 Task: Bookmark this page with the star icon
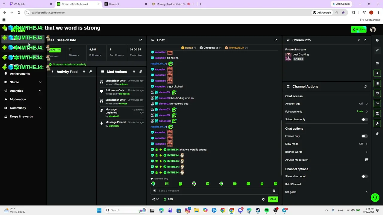(x=343, y=13)
